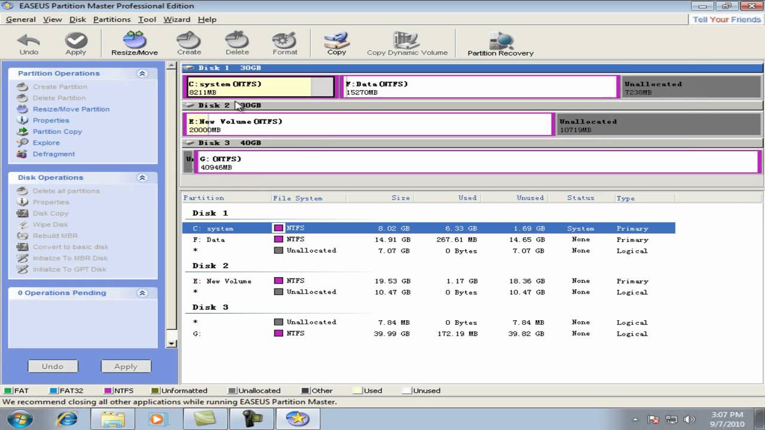
Task: Open Windows Explorer folder in taskbar
Action: tap(112, 419)
